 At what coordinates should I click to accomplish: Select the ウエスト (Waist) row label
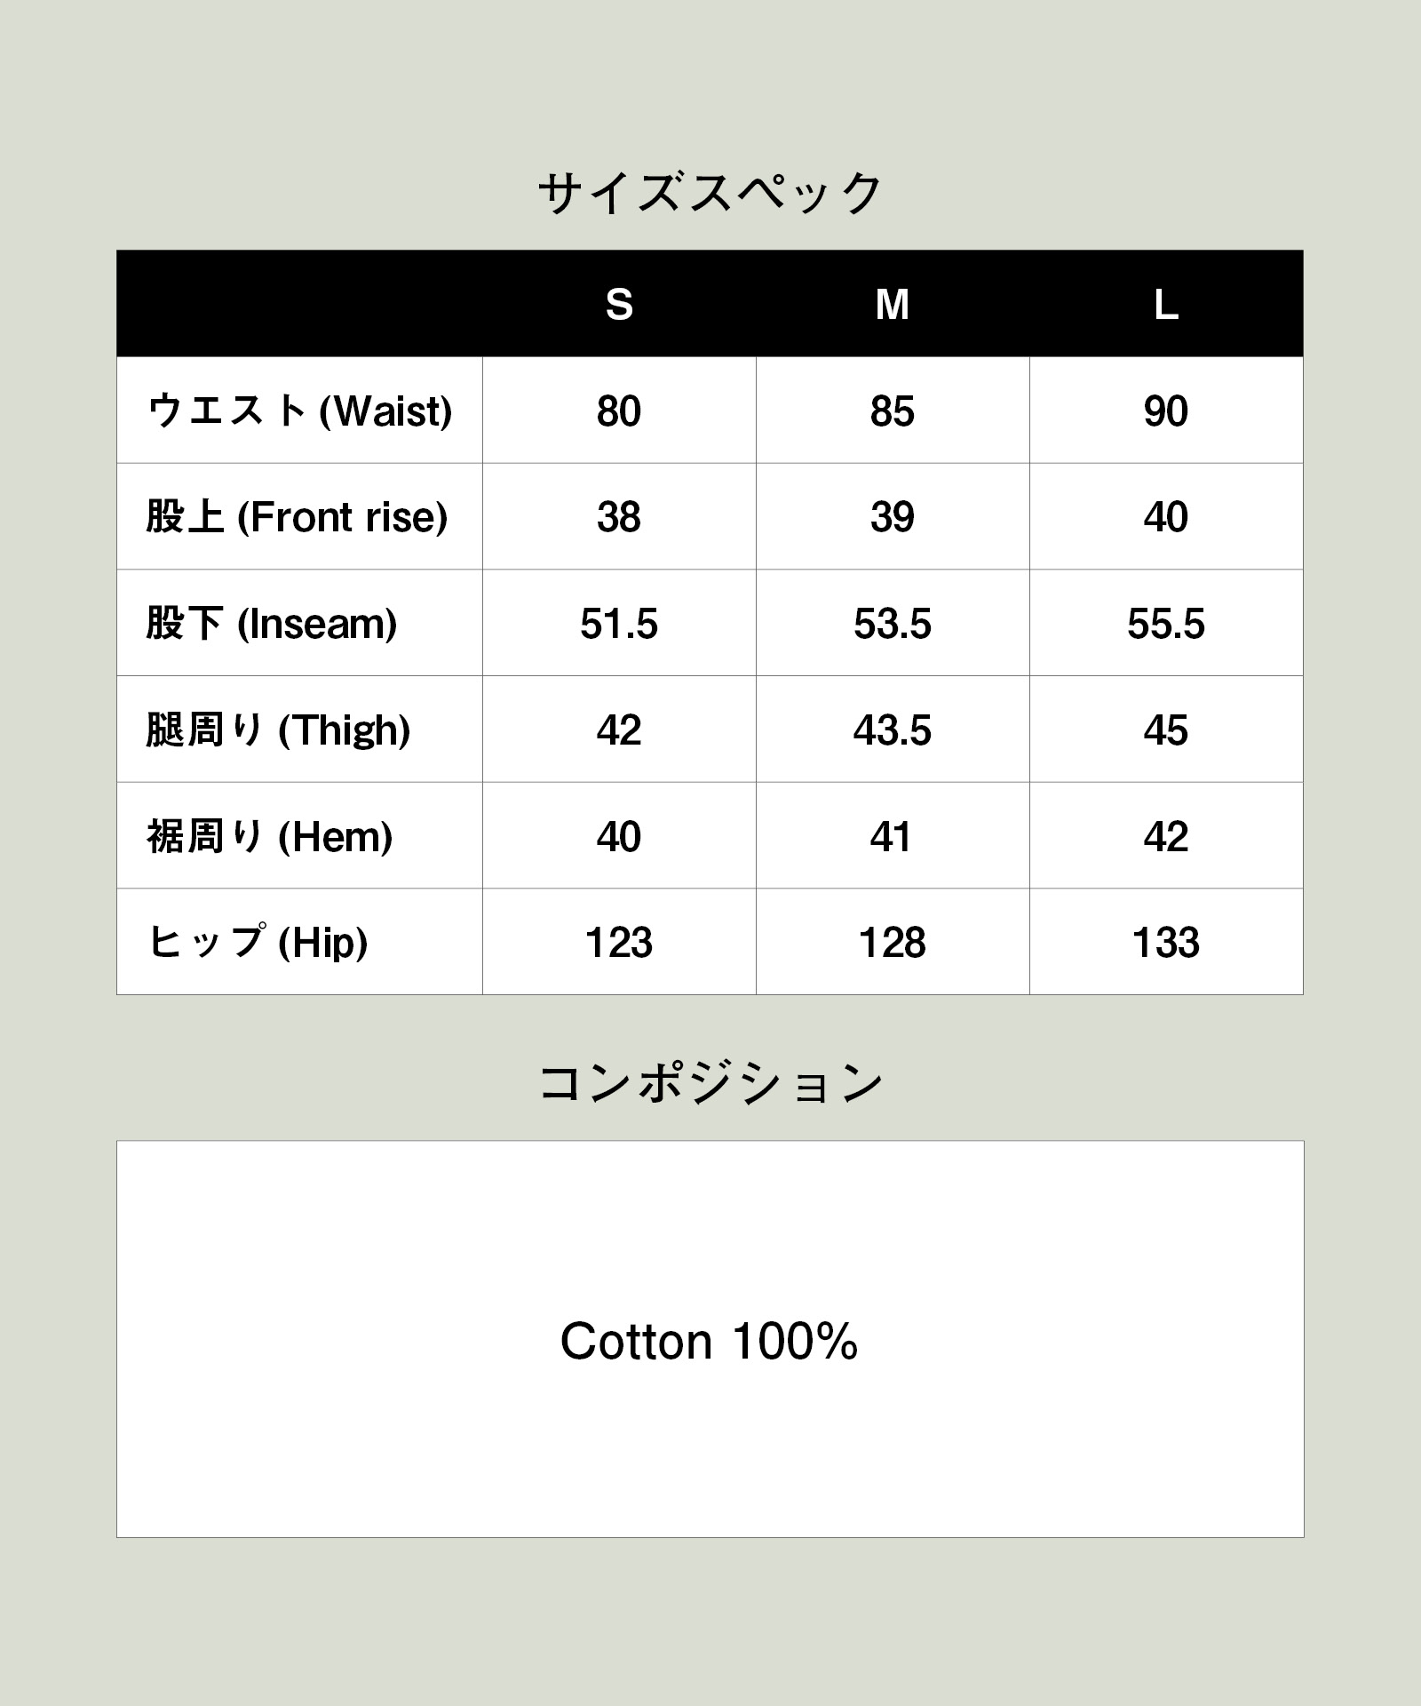pyautogui.click(x=300, y=411)
